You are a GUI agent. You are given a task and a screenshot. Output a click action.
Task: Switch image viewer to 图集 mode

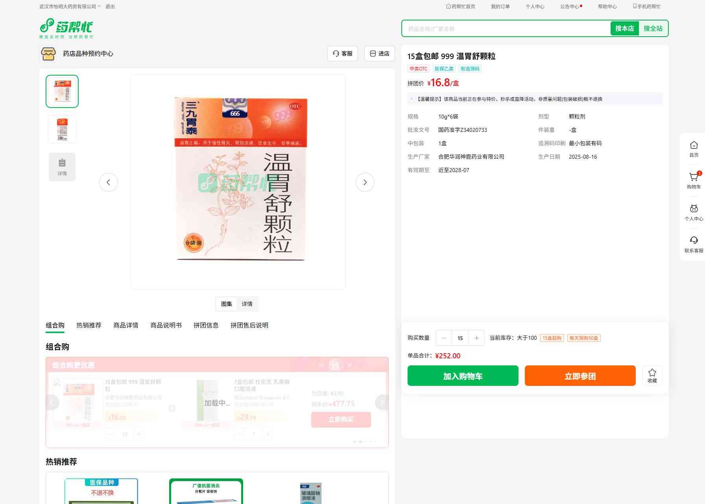click(226, 304)
